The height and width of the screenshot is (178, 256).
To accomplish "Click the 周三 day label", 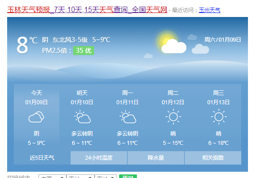I will tap(219, 93).
